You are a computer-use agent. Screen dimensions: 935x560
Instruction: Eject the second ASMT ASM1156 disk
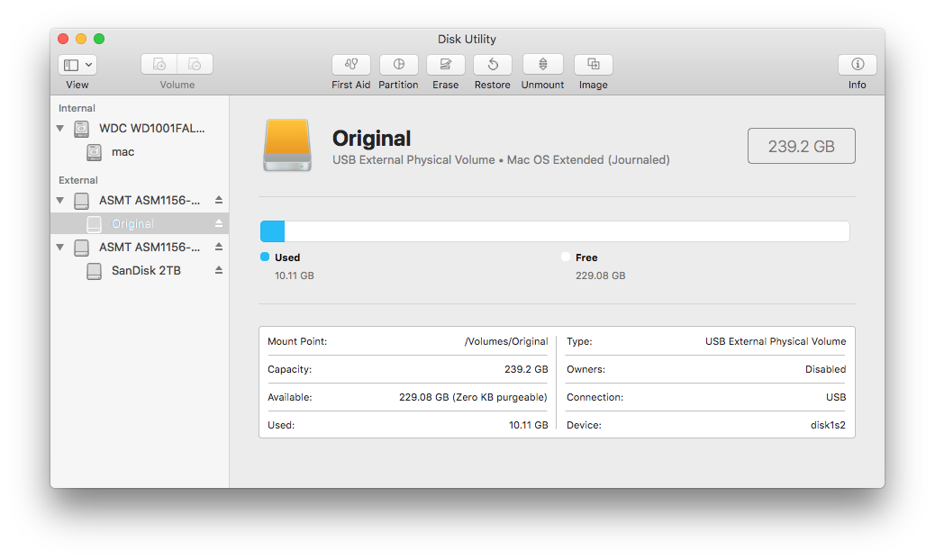point(219,247)
